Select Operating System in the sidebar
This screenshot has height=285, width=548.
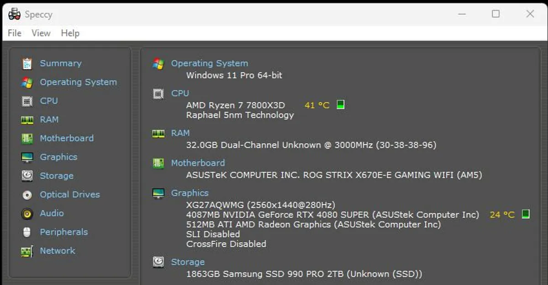(x=78, y=82)
